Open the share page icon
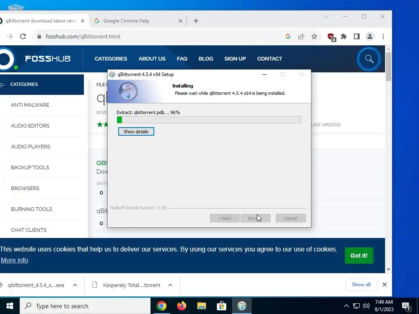Image resolution: width=419 pixels, height=314 pixels. coord(301,36)
